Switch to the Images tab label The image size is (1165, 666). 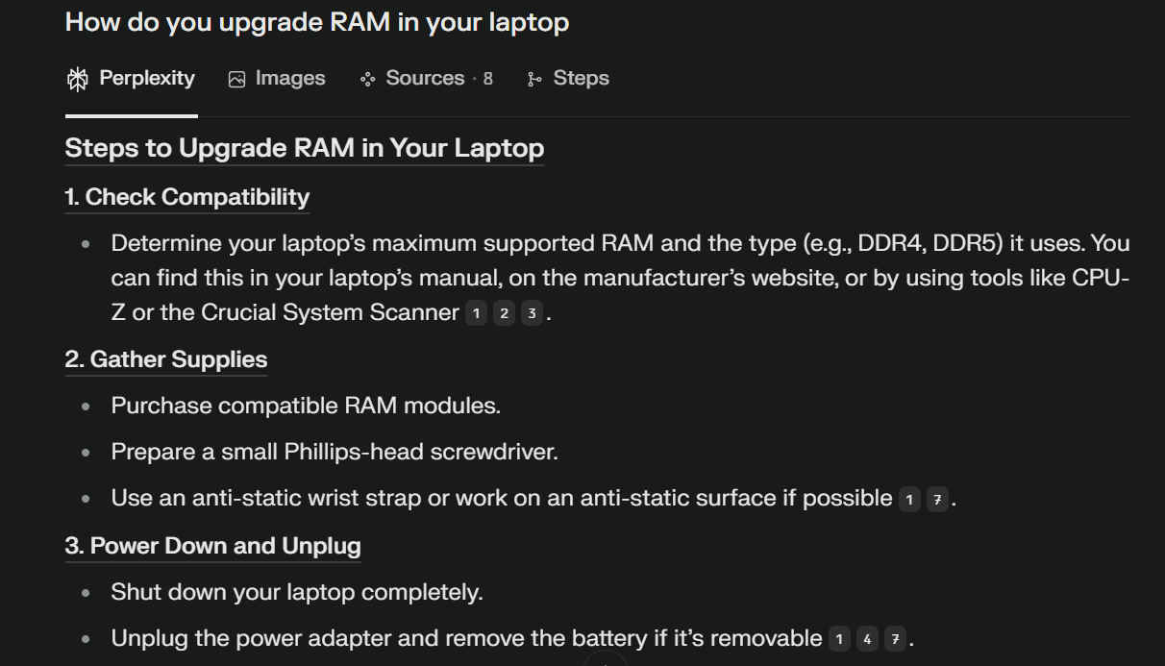tap(289, 79)
